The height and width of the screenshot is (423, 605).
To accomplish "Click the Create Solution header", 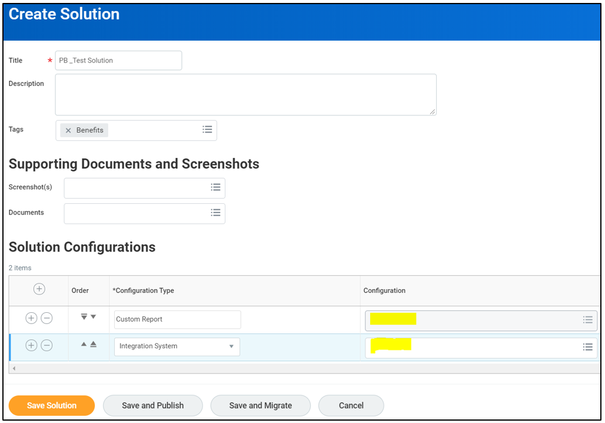I will point(64,14).
